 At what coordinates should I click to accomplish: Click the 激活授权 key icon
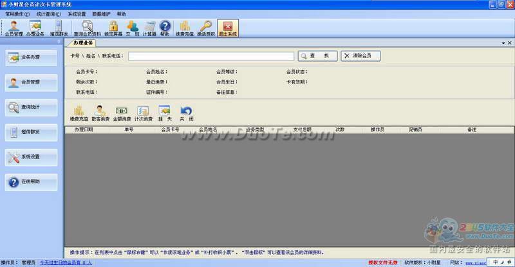(x=205, y=27)
